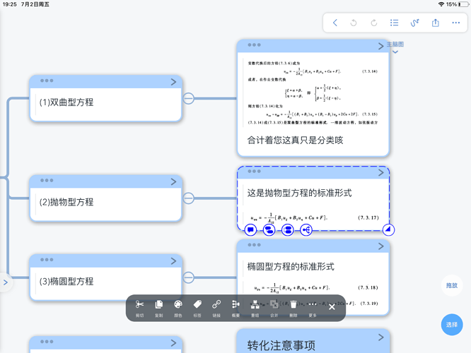Expand the left sidebar arrow tab
Screen dimensions: 471x353
(x=6, y=282)
